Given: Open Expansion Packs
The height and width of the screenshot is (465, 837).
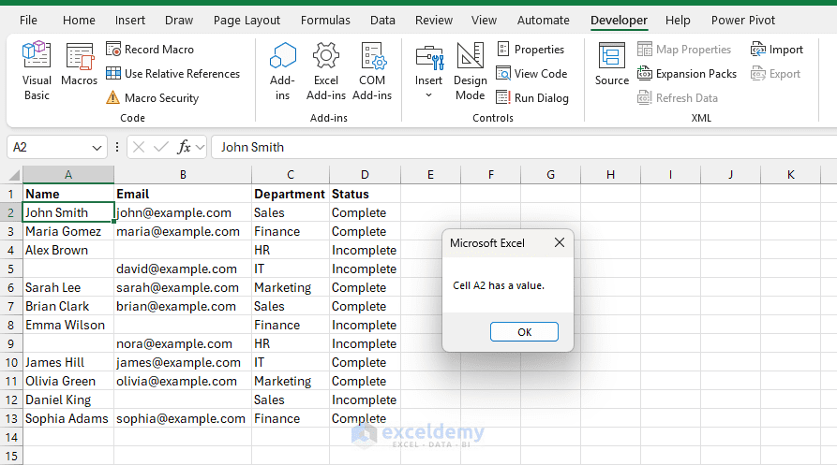Looking at the screenshot, I should tap(687, 74).
